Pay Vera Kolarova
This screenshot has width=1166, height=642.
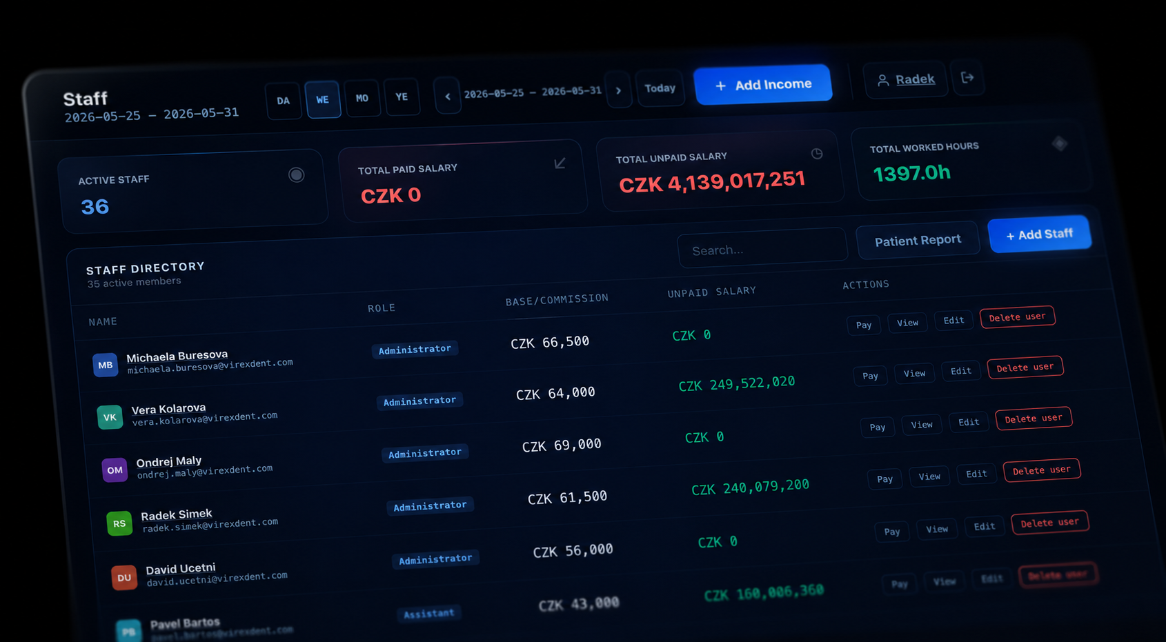tap(871, 376)
